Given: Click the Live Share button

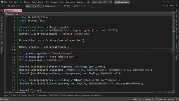Looking at the screenshot, I should tap(168, 6).
